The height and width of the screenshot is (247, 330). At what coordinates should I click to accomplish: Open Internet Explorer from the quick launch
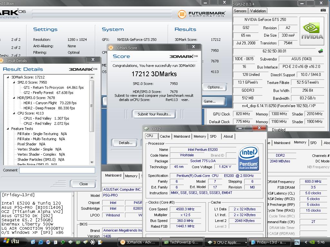41,242
